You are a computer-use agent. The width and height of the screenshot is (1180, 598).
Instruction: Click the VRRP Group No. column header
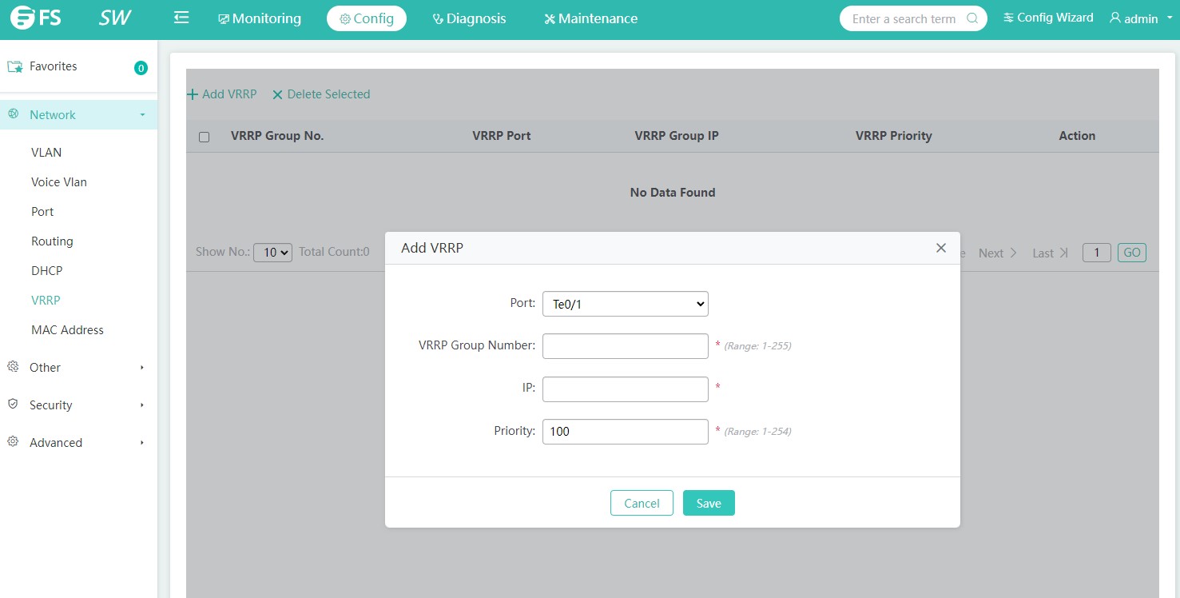coord(277,136)
